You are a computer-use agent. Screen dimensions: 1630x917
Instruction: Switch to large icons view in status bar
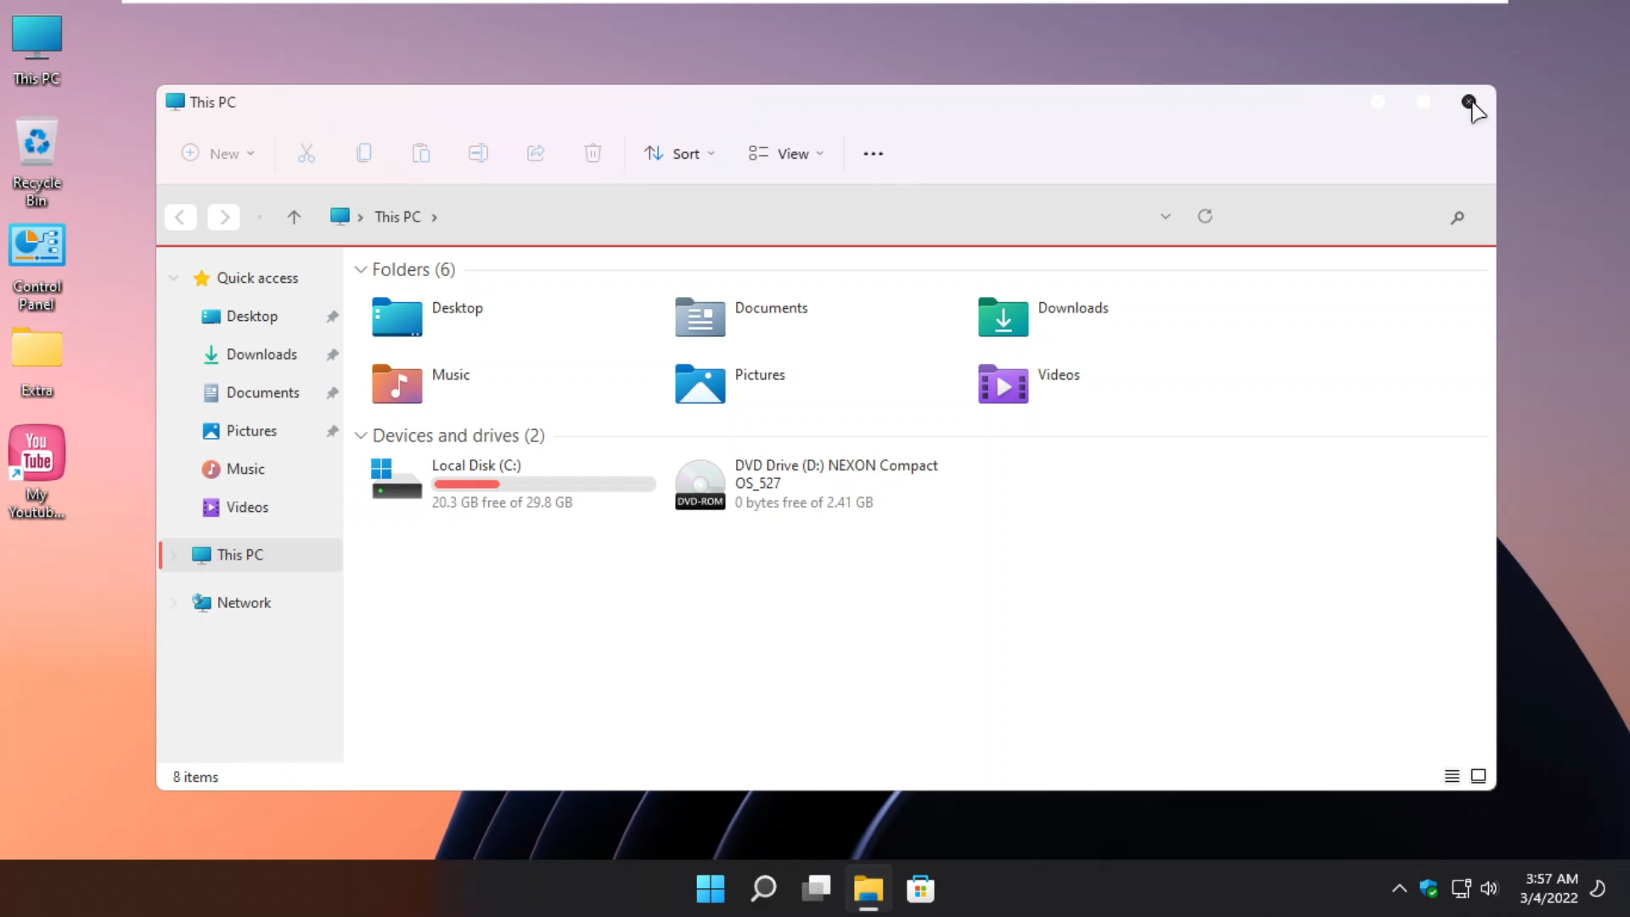coord(1478,776)
